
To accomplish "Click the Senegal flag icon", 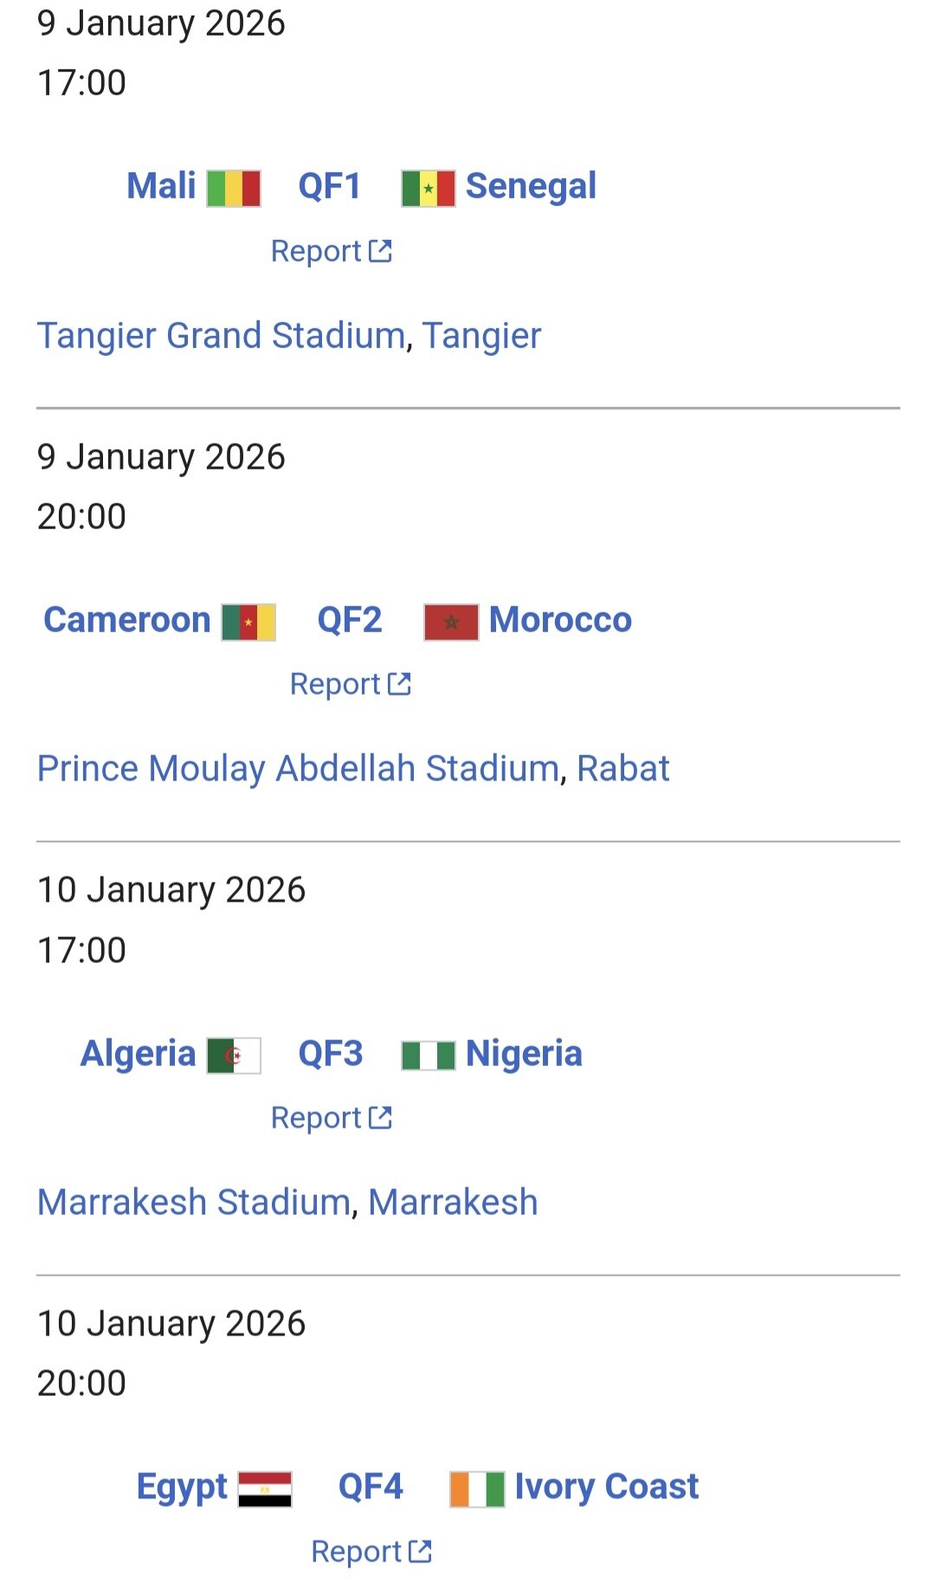I will pos(428,188).
